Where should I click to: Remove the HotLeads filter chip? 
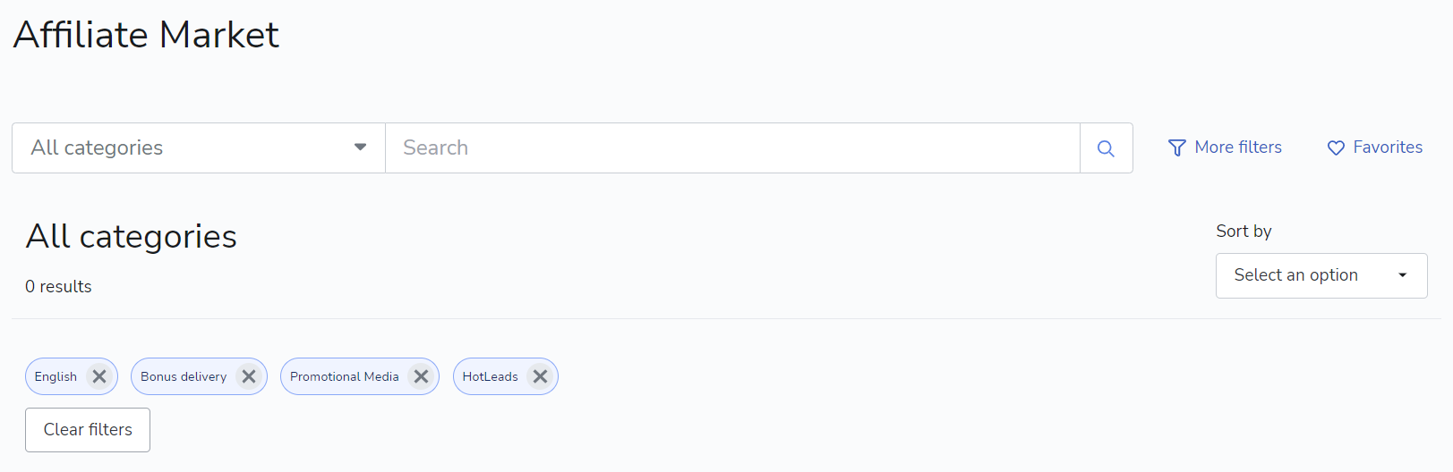(x=540, y=376)
